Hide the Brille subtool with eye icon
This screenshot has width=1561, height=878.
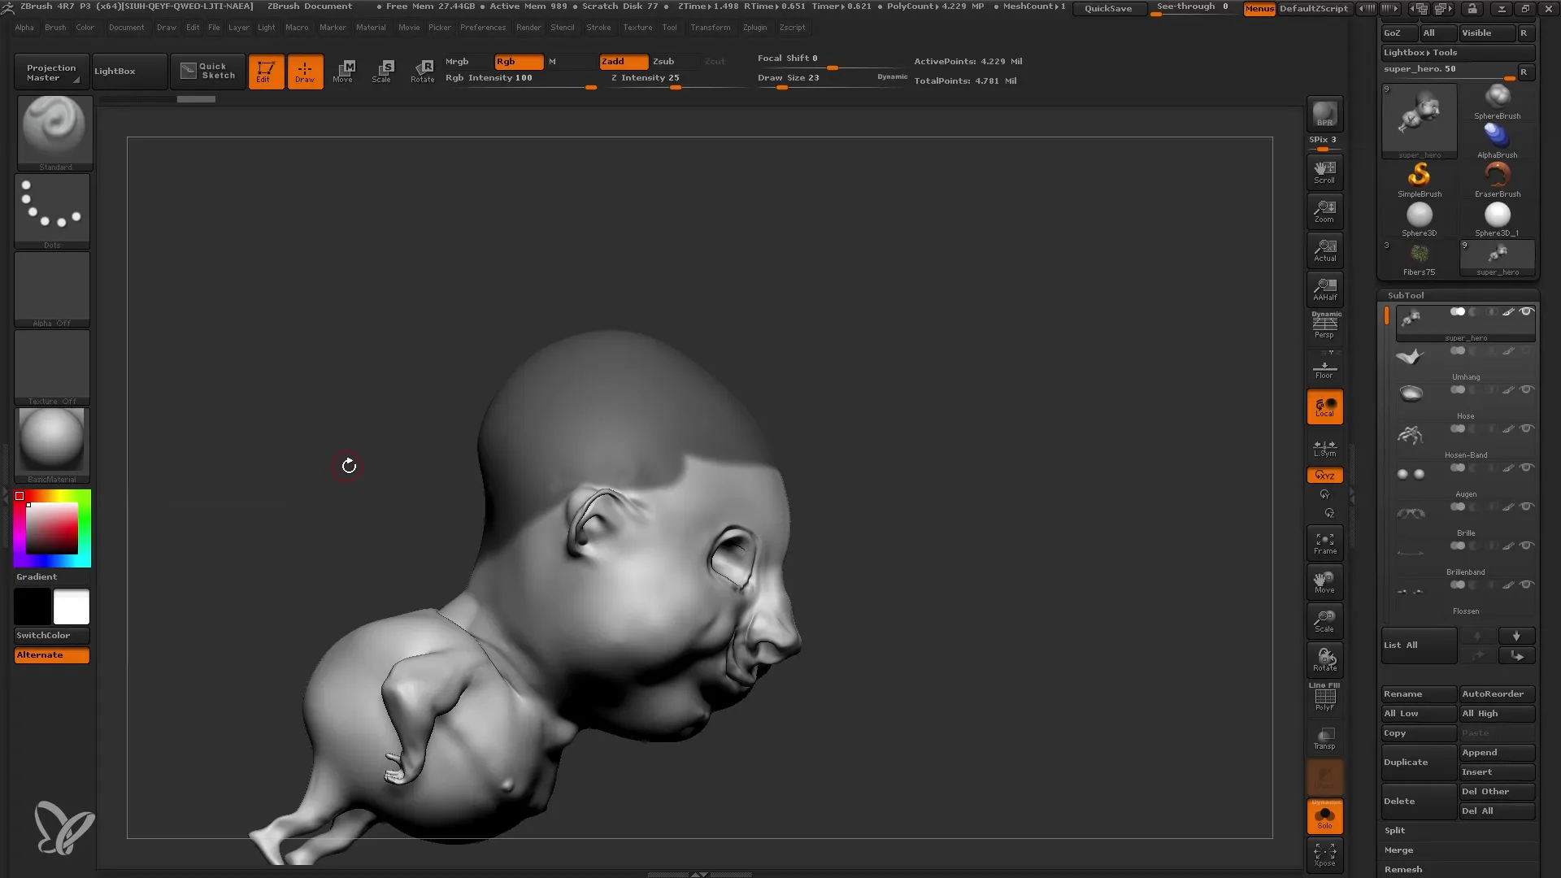(1526, 507)
